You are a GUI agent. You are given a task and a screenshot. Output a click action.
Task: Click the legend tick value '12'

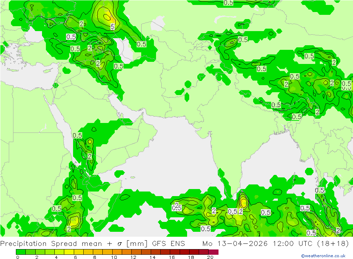pos(133,257)
